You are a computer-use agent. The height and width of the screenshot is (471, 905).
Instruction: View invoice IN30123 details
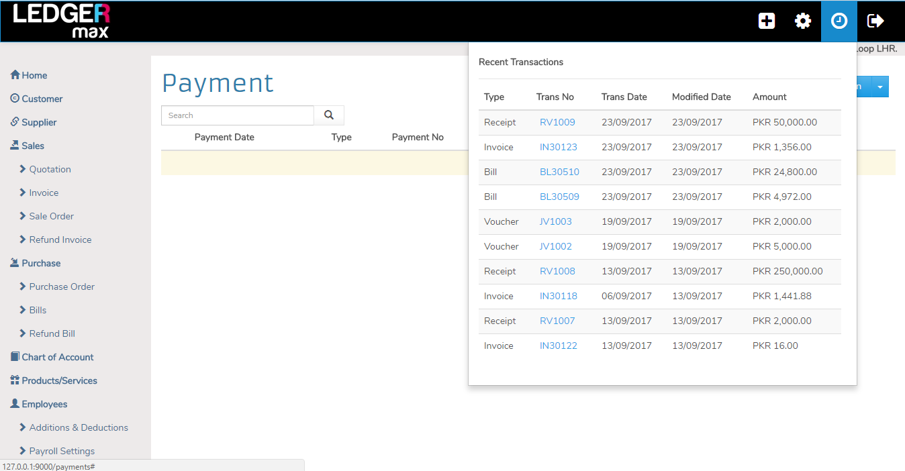pyautogui.click(x=558, y=147)
